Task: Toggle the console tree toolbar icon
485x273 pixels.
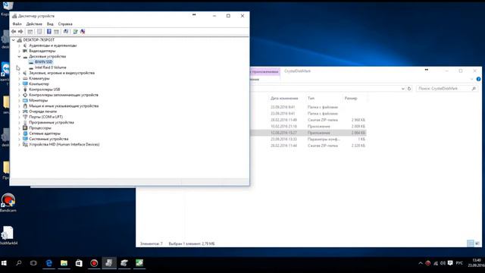Action: (x=30, y=32)
